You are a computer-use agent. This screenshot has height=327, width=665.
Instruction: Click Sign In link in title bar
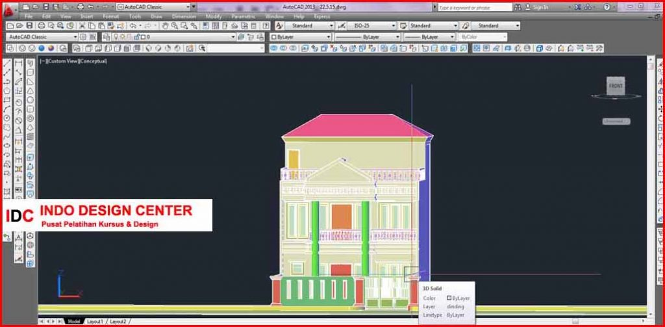coord(540,7)
